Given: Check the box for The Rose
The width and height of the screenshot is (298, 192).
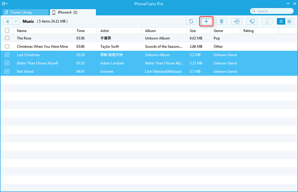Looking at the screenshot, I should pyautogui.click(x=7, y=38).
